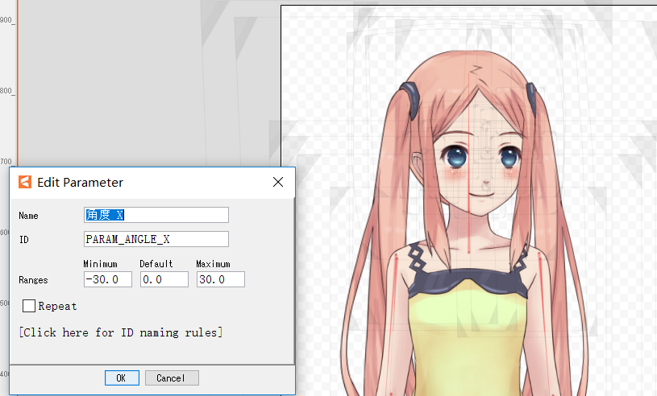Screen dimensions: 657x396
Task: Click the ID field PARAM_ANGLE_X
Action: (156, 239)
